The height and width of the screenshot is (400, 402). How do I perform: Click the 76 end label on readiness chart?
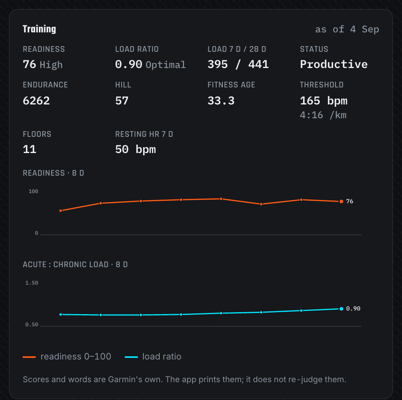pos(350,202)
